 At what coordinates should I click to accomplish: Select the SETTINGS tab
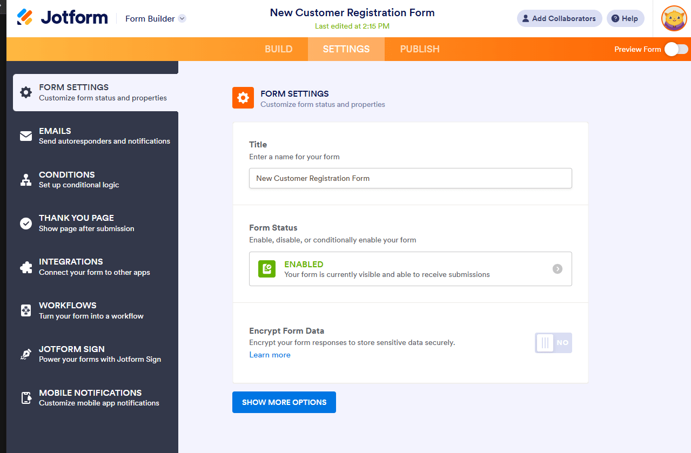tap(346, 49)
